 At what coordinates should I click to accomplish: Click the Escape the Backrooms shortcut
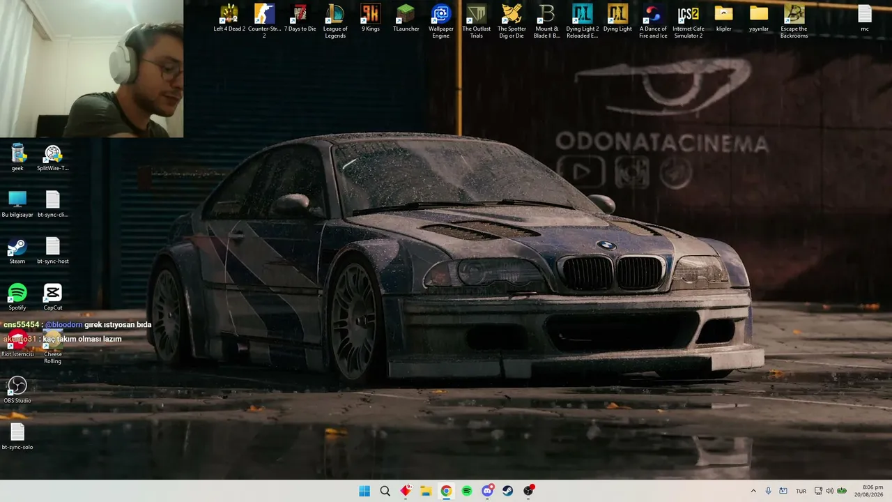794,21
